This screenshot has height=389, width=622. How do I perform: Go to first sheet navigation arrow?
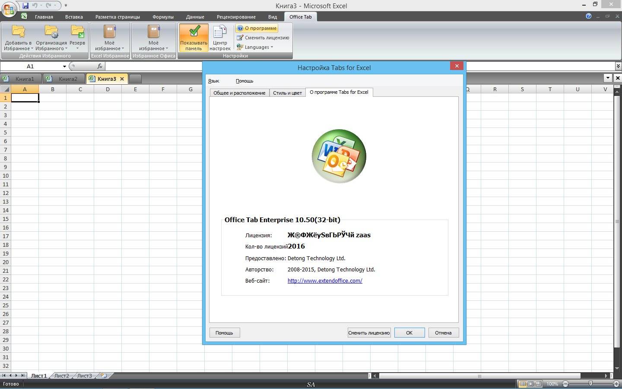tap(4, 376)
